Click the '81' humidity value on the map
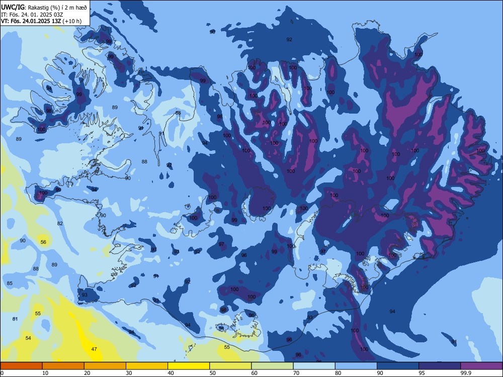Screen dimensions: 503x377 click(15, 319)
